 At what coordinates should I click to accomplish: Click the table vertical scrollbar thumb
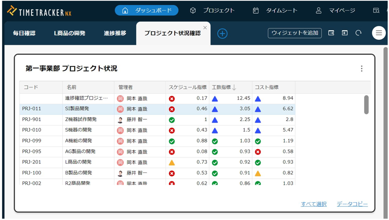pyautogui.click(x=366, y=105)
